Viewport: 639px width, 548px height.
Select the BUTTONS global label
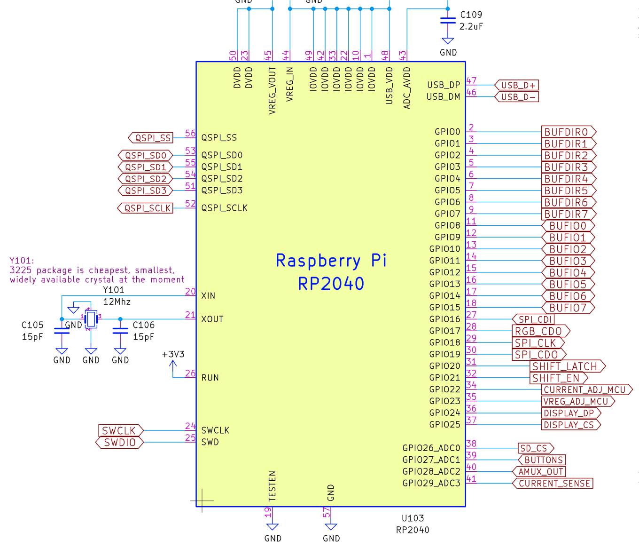tap(542, 460)
